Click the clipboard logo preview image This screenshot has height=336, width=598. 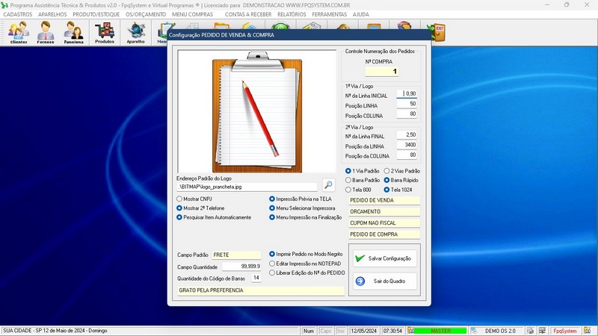pyautogui.click(x=257, y=111)
